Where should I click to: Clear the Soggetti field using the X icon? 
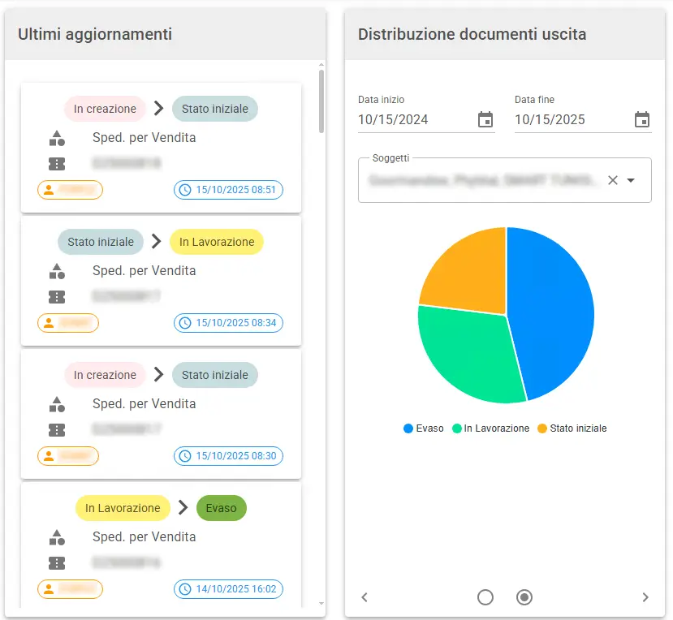coord(613,180)
